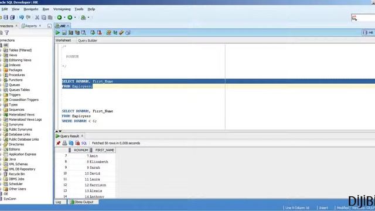Open the Tools menu
This screenshot has height=211, width=375.
click(79, 9)
